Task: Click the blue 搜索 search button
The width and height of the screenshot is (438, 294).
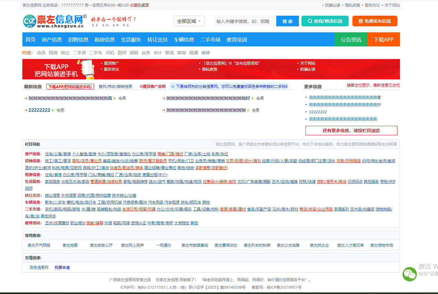Action: [x=288, y=21]
